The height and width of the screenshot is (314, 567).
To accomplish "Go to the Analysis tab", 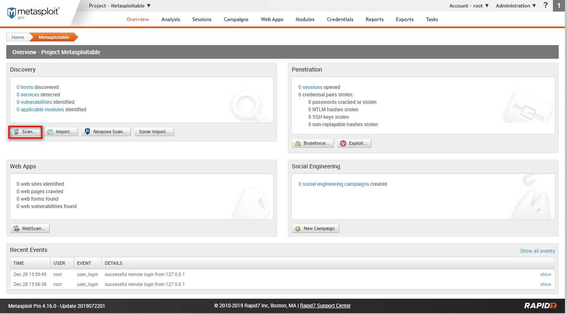I will click(171, 19).
